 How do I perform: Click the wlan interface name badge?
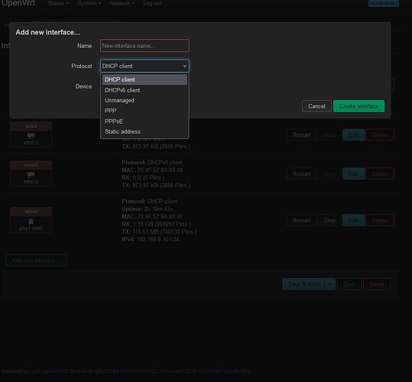point(31,212)
